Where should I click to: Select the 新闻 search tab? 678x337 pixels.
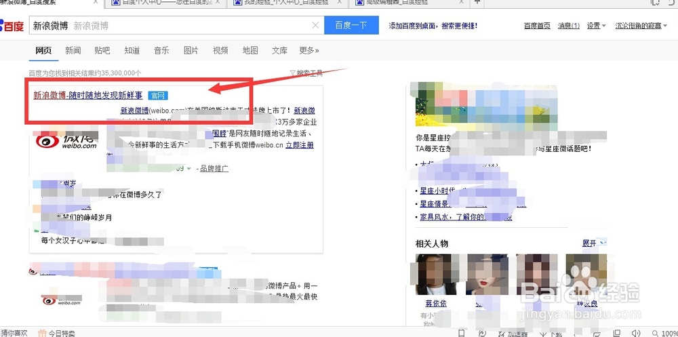coord(73,51)
